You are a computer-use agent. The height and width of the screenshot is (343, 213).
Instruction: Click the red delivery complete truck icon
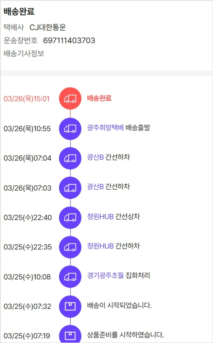point(70,98)
